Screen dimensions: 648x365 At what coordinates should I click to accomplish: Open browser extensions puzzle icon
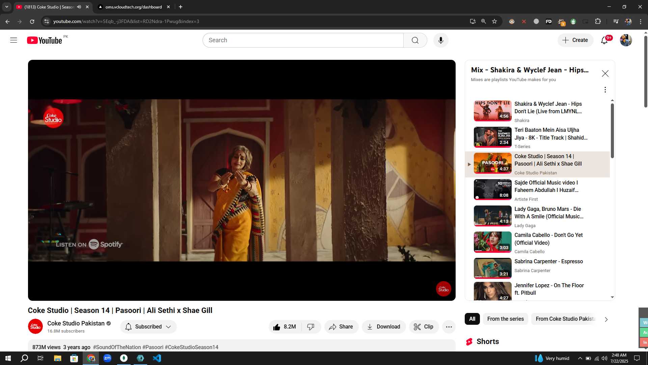598,21
